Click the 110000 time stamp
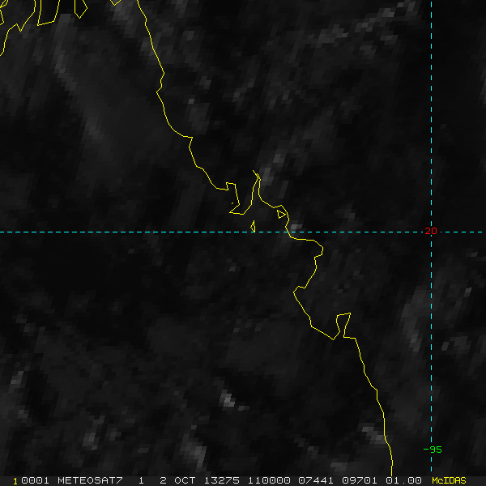This screenshot has width=486, height=486. 269,480
